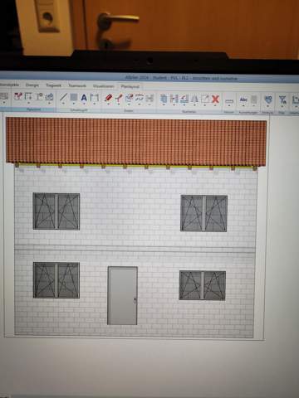Expand dropdown arrow under Abc tool
The image size is (299, 398).
click(243, 105)
